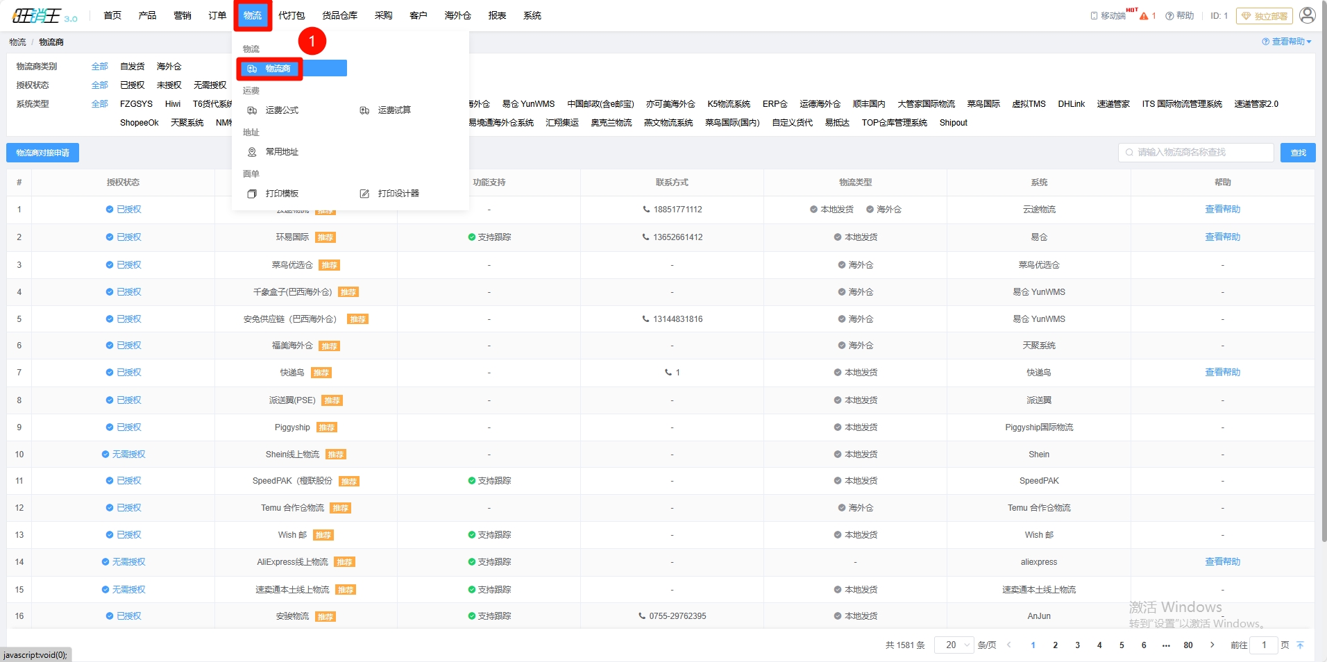Open the 订单 top menu
The width and height of the screenshot is (1327, 662).
coord(217,15)
